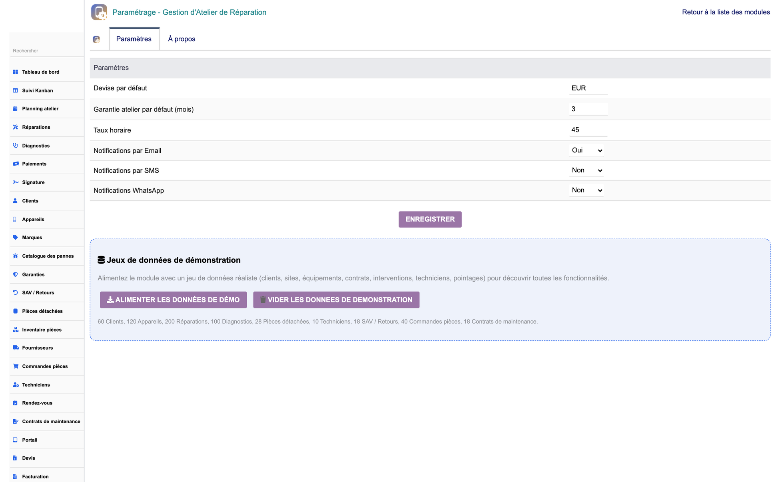Click the Suivi Kanban columns icon
The width and height of the screenshot is (778, 482).
[15, 90]
